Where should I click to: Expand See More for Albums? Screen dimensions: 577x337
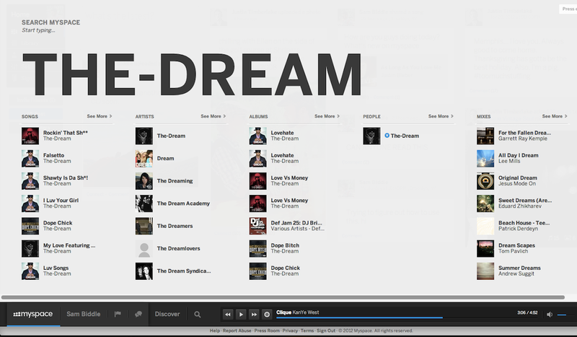coord(327,116)
